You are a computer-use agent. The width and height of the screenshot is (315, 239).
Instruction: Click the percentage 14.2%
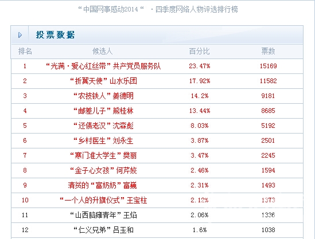(200, 96)
